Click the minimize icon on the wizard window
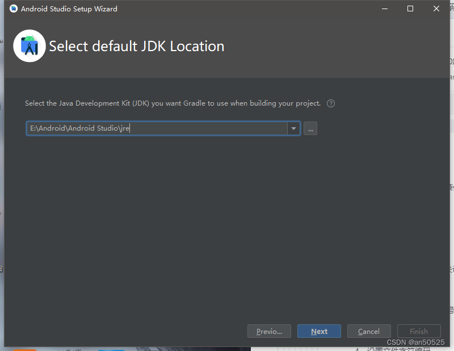Viewport: 454px width, 351px height. [x=385, y=9]
